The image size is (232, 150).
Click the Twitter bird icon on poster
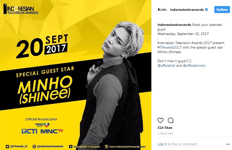tap(7, 146)
